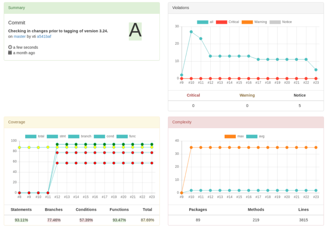This screenshot has width=328, height=229.
Task: Open the master branch link
Action: click(20, 36)
